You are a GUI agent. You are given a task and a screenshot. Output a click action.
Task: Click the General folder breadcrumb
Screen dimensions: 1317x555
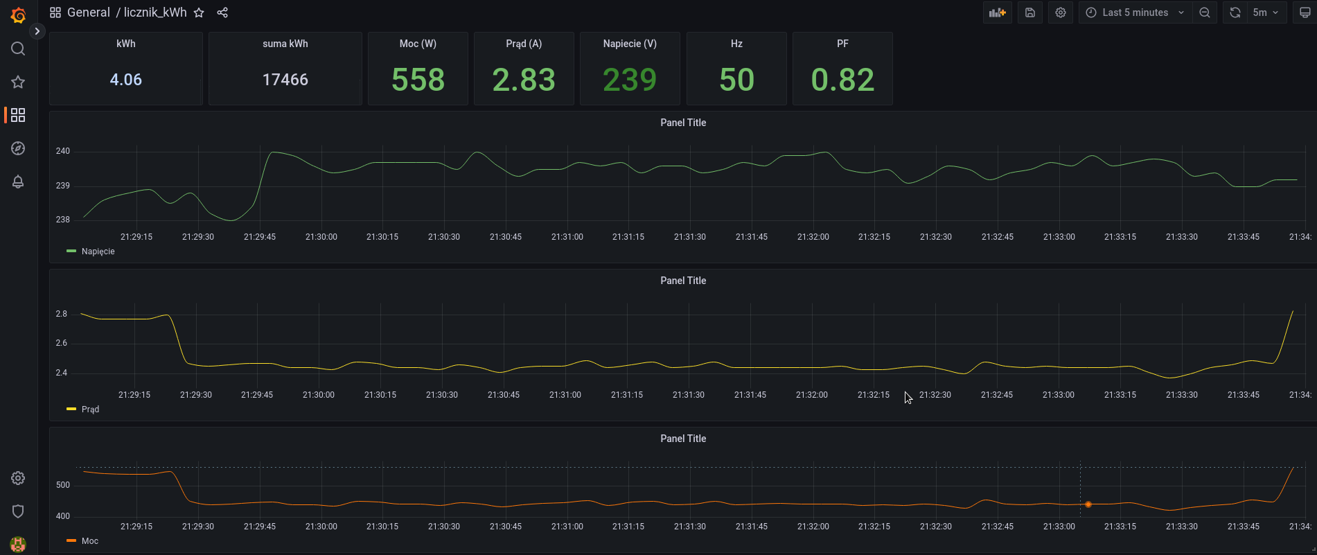[x=88, y=12]
